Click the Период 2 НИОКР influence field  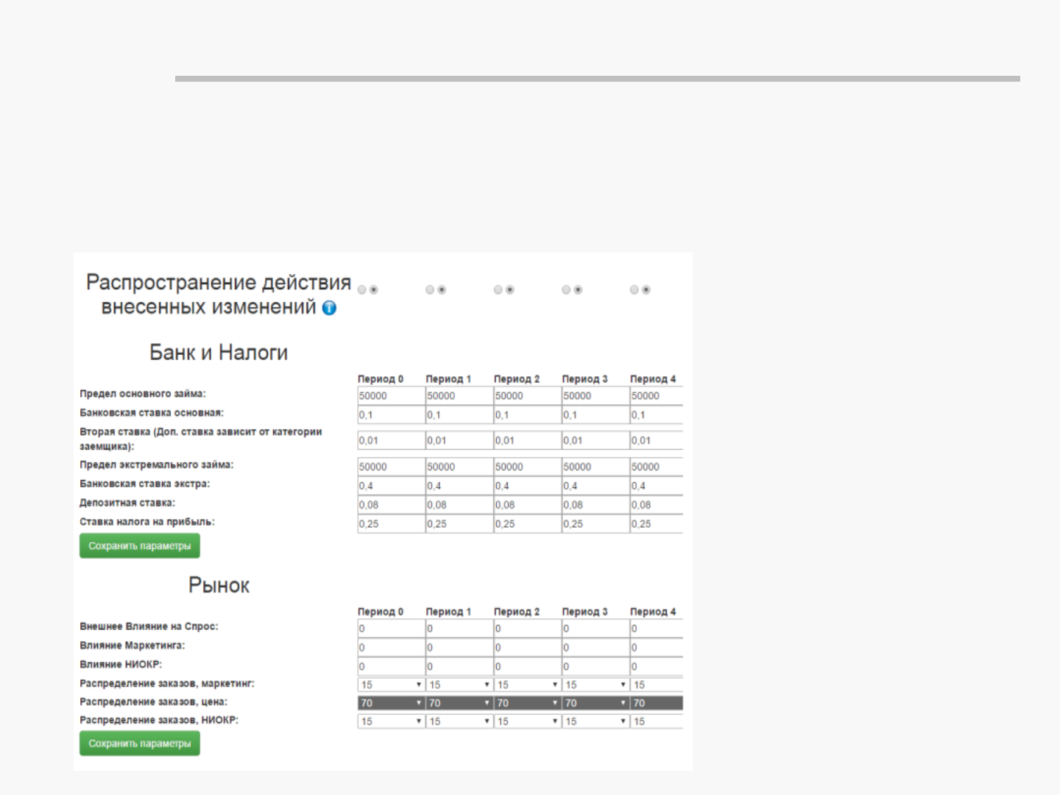pos(527,667)
